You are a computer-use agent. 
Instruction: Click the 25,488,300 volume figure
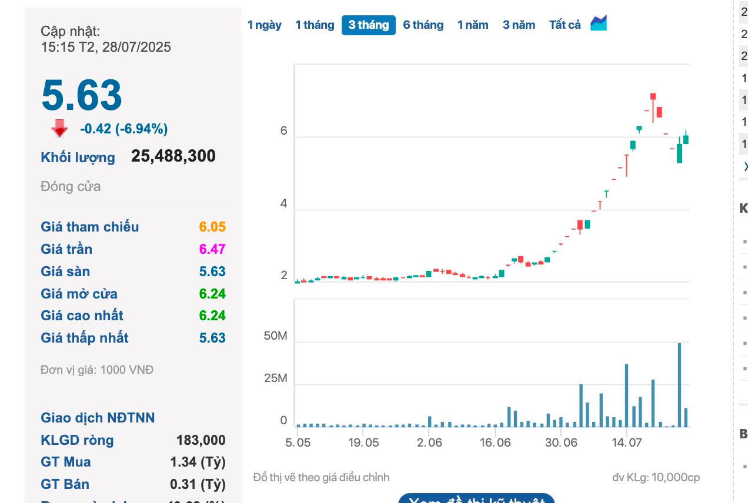(x=173, y=156)
